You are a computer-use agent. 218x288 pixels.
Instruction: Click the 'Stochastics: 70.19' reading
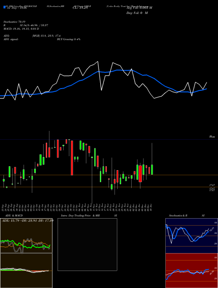14,22
